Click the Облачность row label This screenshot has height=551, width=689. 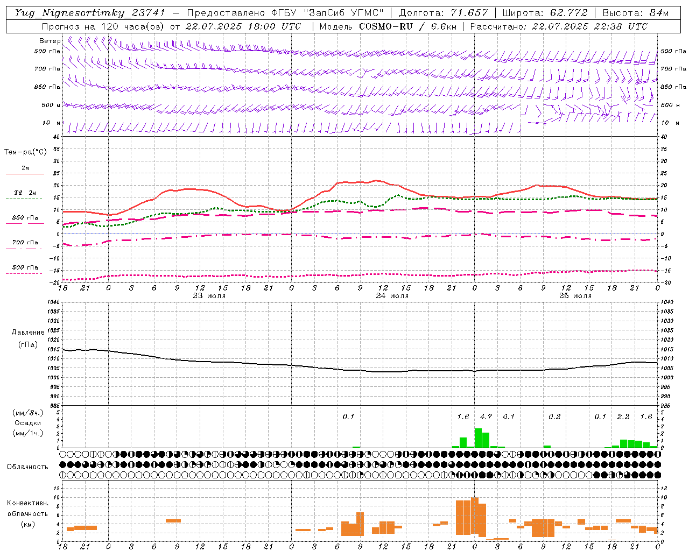click(x=27, y=467)
